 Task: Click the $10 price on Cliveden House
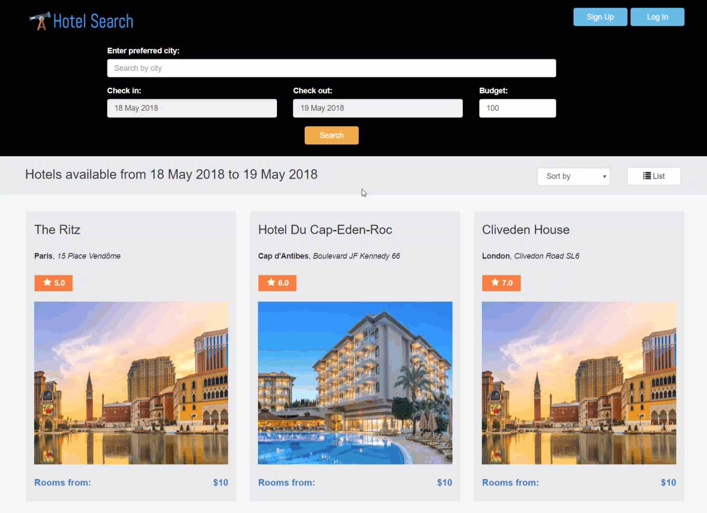pyautogui.click(x=669, y=483)
